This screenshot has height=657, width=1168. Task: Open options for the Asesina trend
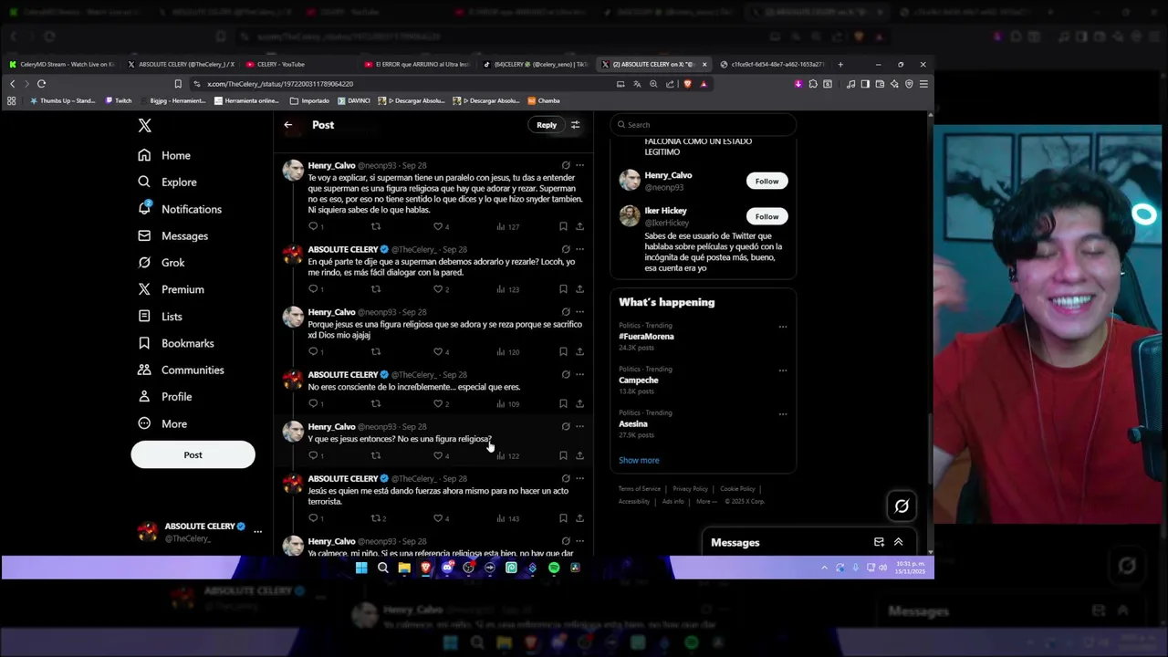coord(782,414)
